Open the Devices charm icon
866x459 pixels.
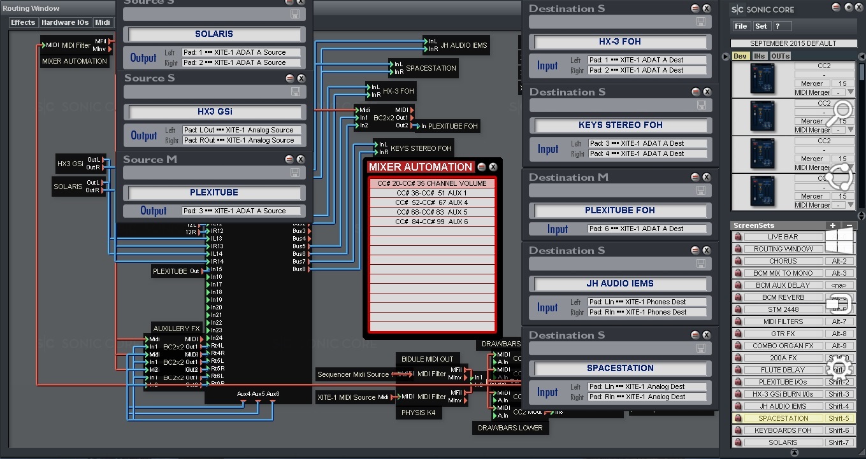coord(839,304)
